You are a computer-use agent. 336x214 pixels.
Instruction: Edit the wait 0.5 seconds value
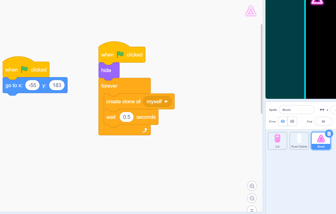tap(127, 117)
